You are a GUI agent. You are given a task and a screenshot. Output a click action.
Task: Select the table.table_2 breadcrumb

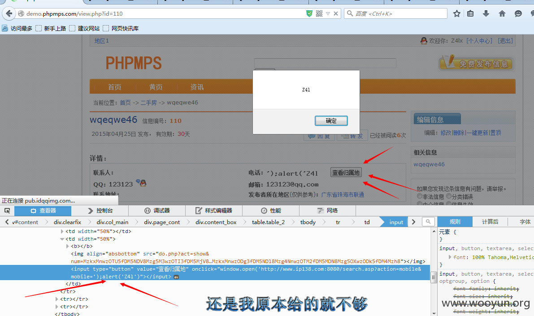click(x=269, y=222)
